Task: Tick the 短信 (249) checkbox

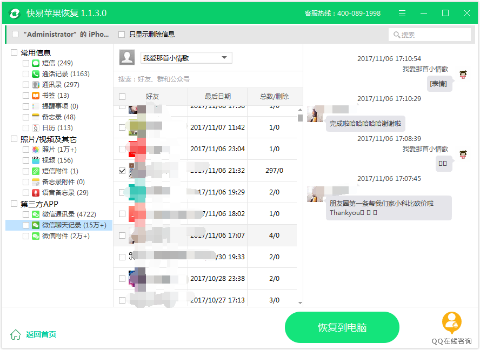Action: 26,63
